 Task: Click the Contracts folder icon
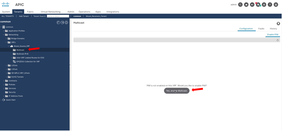coord(7,81)
